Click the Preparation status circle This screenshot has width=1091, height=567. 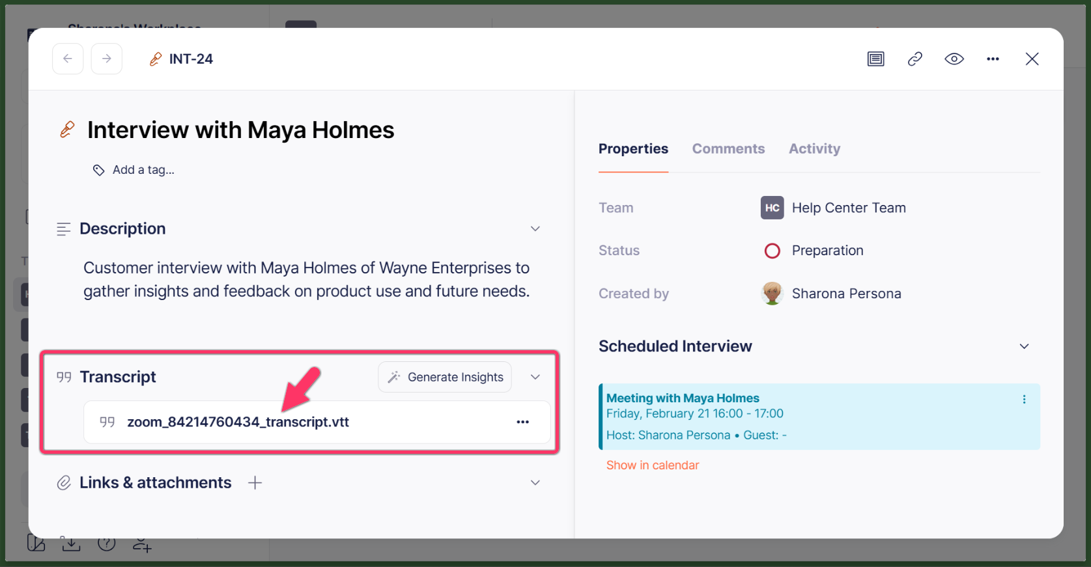point(772,251)
